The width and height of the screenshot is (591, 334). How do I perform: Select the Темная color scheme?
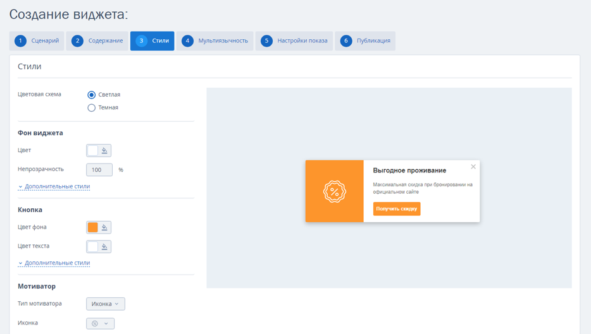point(91,107)
